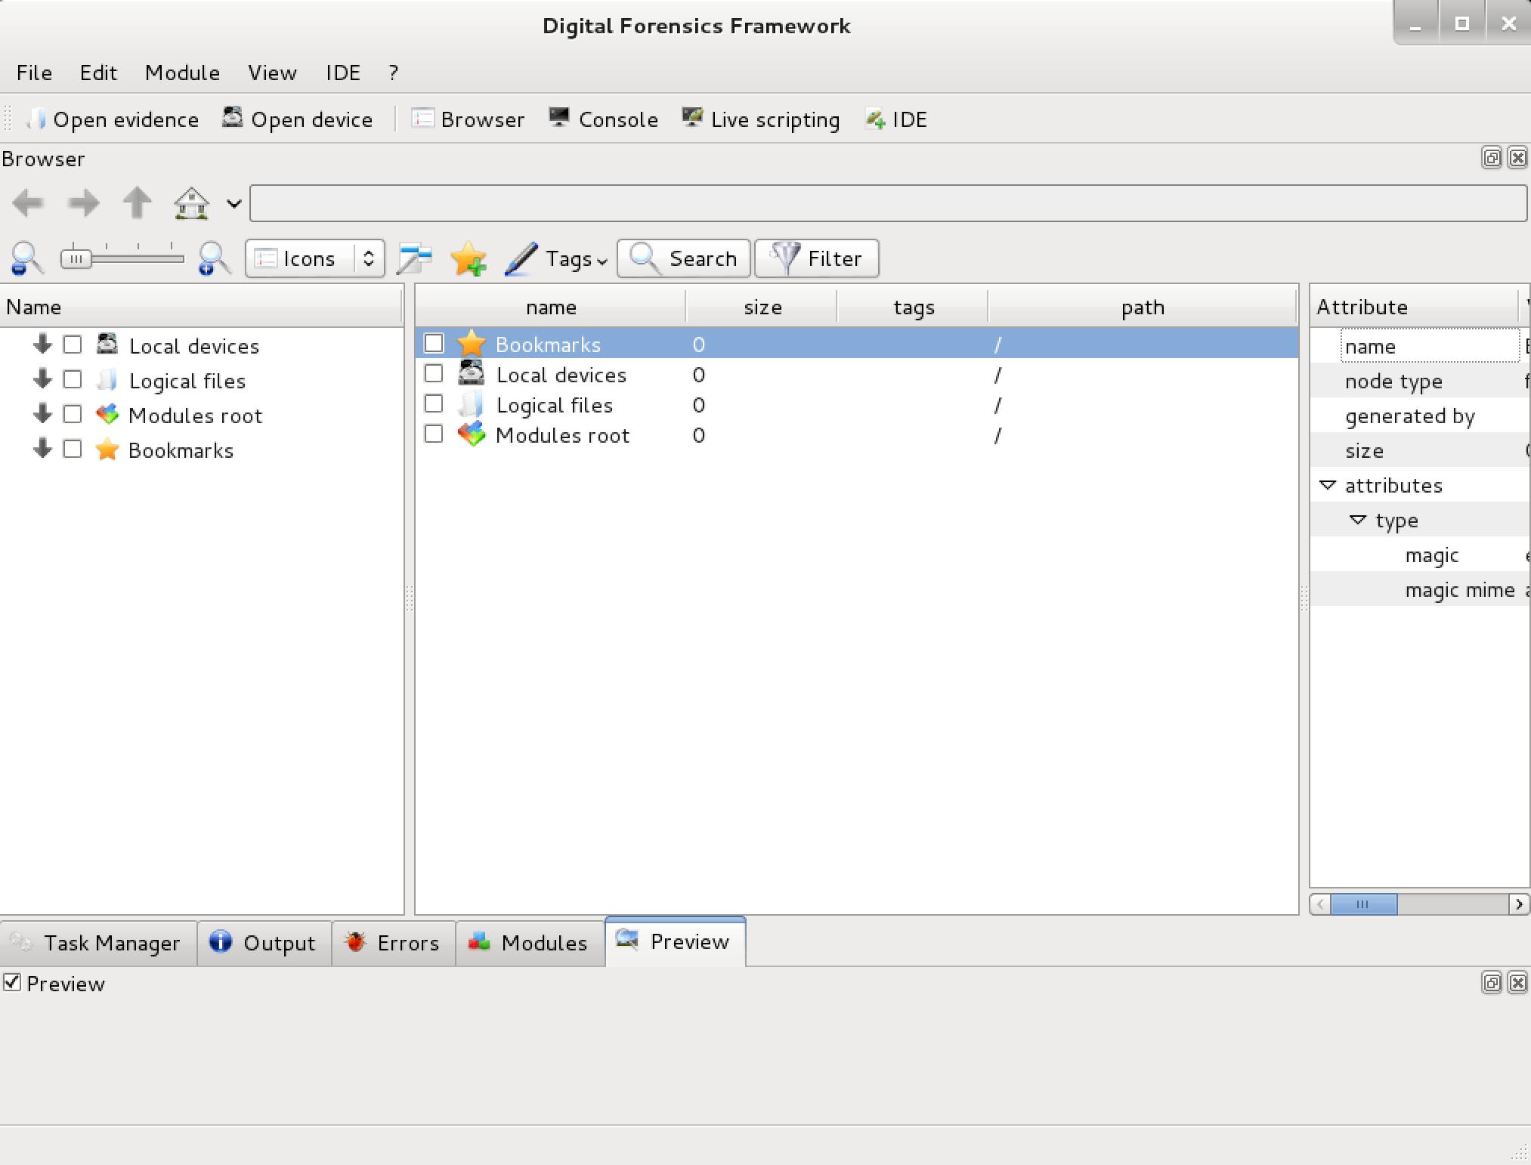Open the Edit menu
This screenshot has width=1531, height=1165.
(98, 73)
